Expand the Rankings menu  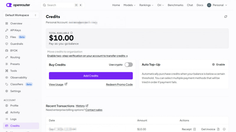(x=146, y=5)
